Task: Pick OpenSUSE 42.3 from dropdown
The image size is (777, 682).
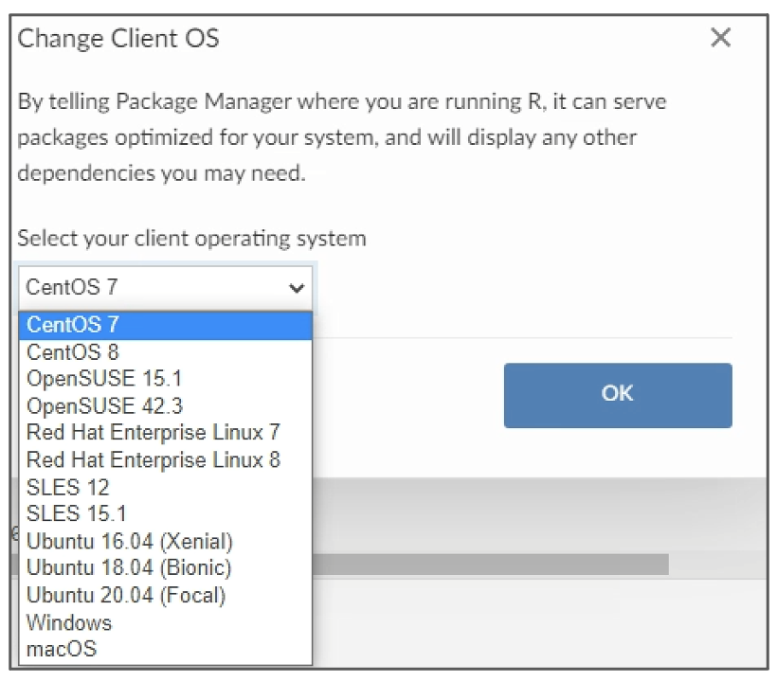Action: [x=166, y=406]
